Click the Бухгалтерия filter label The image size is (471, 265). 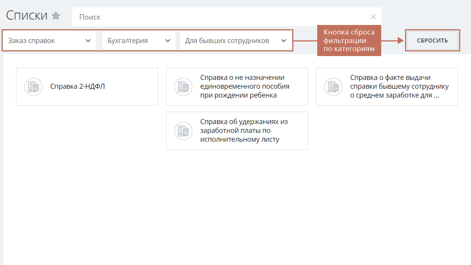[127, 41]
